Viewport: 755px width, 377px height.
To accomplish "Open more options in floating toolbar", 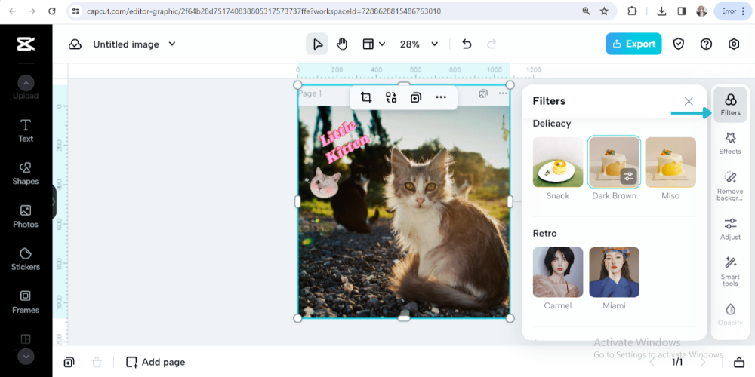I will coord(441,97).
